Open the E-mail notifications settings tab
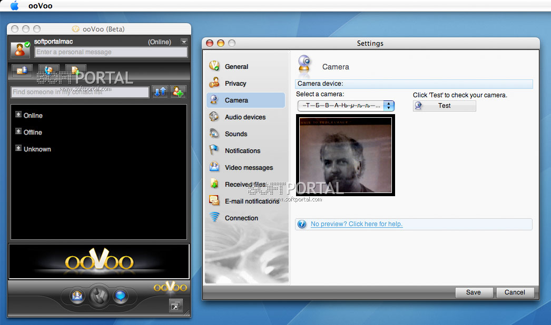The image size is (551, 325). coord(245,201)
